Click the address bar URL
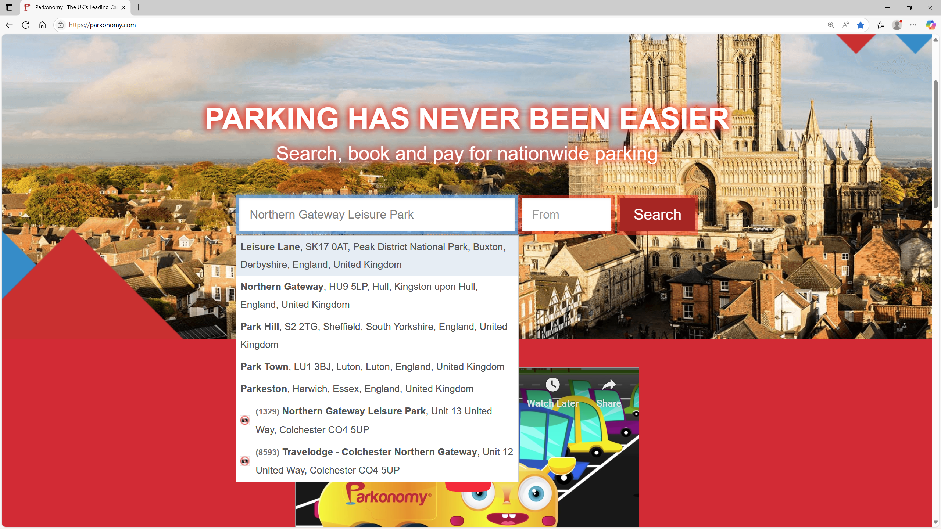The width and height of the screenshot is (941, 529). 102,25
